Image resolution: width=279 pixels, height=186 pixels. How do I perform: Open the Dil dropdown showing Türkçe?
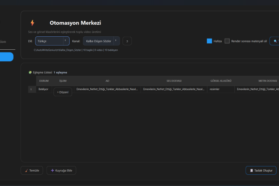tap(52, 41)
